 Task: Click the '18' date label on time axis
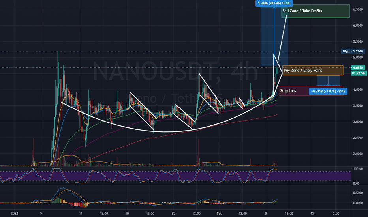pos(127,213)
